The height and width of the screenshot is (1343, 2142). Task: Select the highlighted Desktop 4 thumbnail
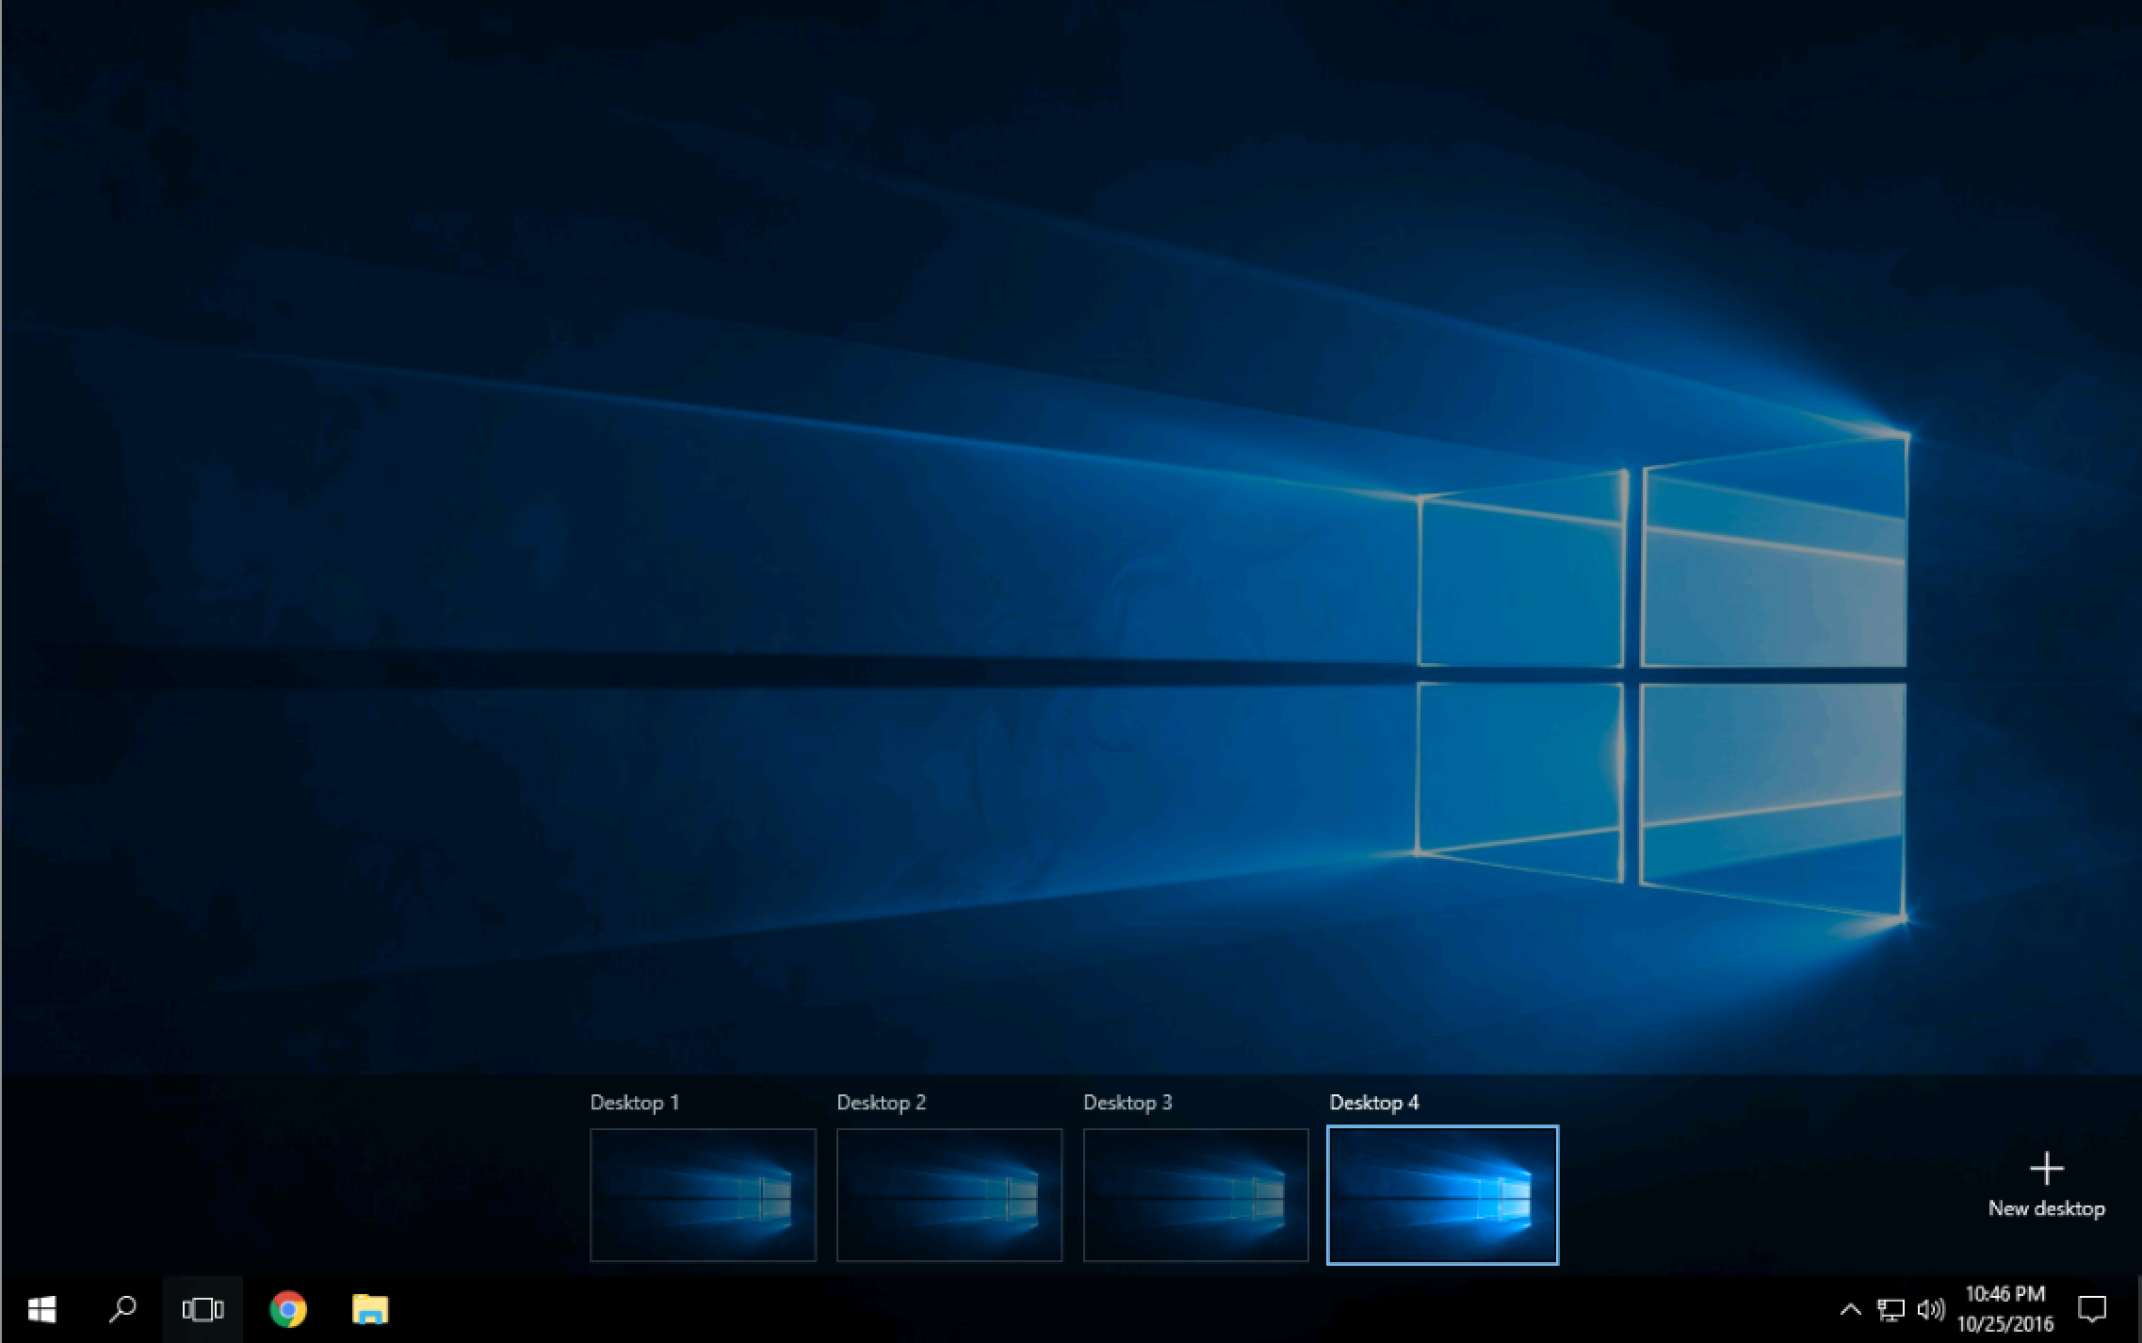click(1442, 1194)
